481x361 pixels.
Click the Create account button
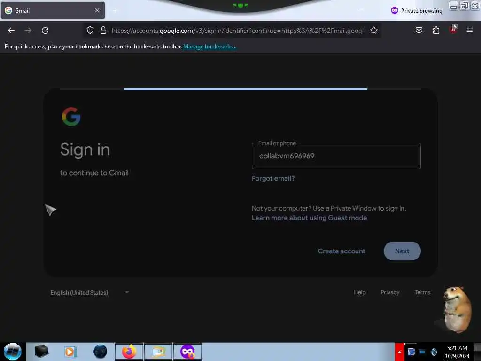(341, 251)
